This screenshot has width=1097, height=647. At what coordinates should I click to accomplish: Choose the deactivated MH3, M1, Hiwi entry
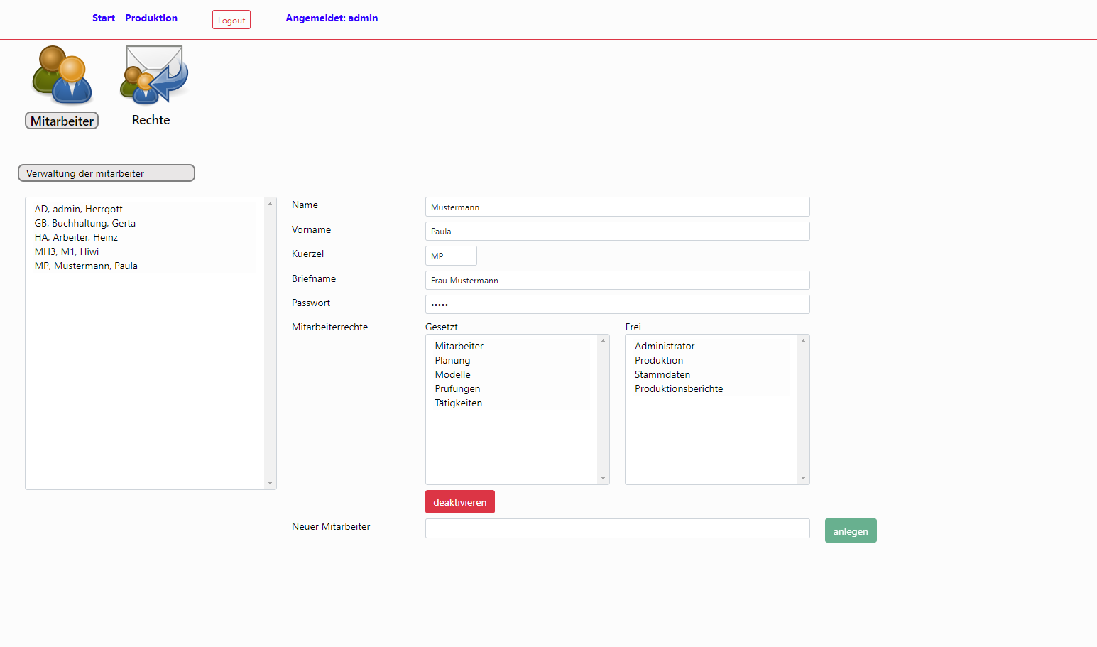click(67, 251)
